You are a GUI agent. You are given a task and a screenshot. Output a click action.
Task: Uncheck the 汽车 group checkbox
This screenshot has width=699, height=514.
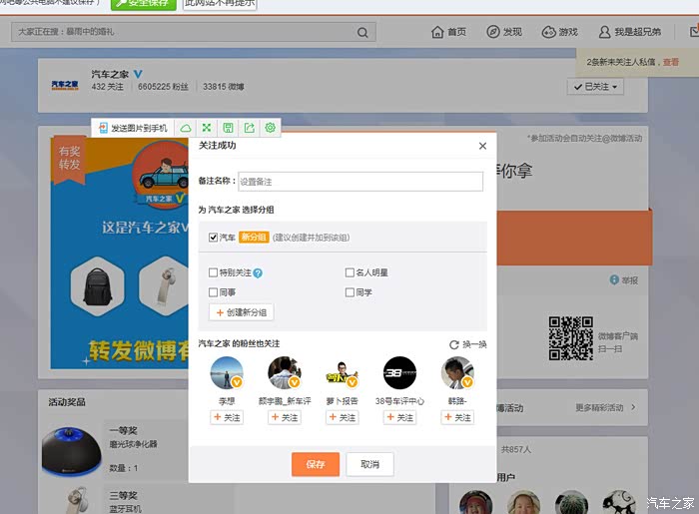(x=214, y=238)
